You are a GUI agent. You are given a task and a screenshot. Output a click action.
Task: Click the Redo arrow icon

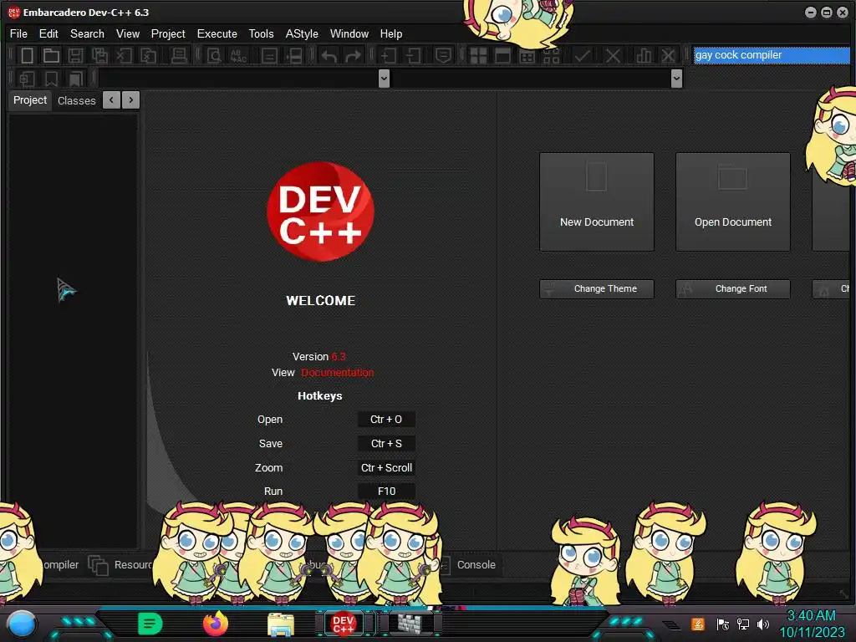pyautogui.click(x=354, y=56)
